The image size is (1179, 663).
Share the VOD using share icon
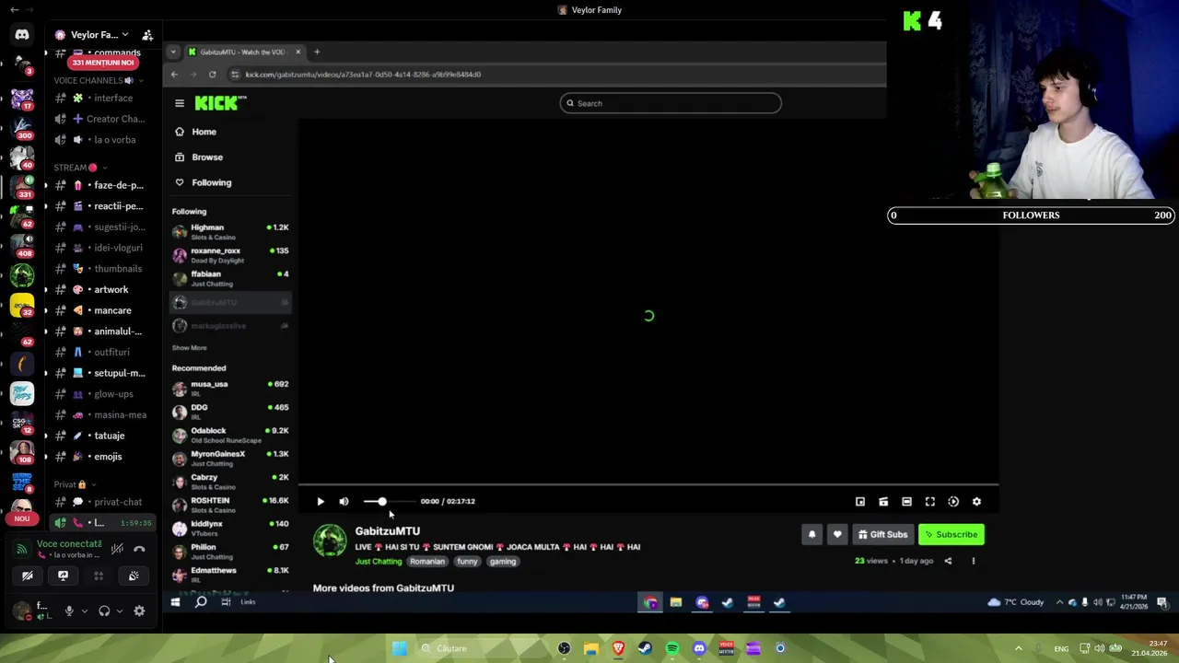coord(948,561)
